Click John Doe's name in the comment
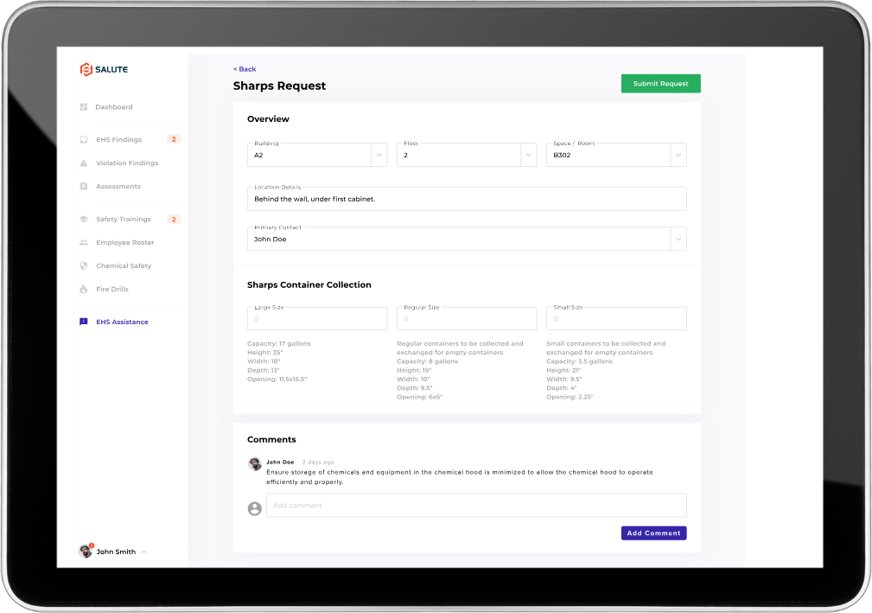The height and width of the screenshot is (613, 872). 280,463
